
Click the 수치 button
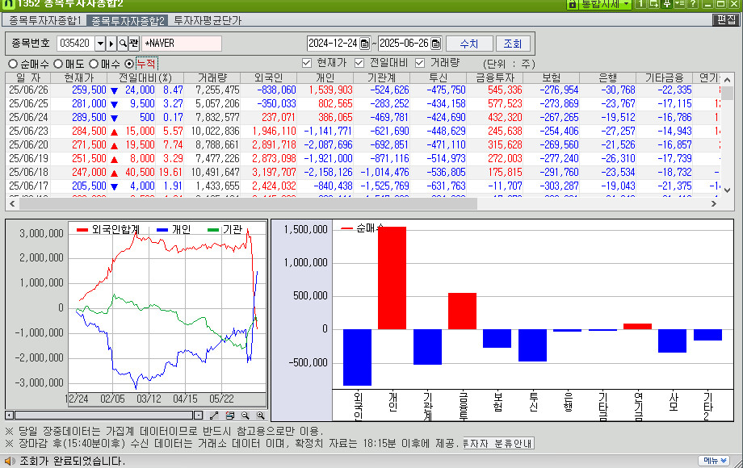[x=469, y=44]
